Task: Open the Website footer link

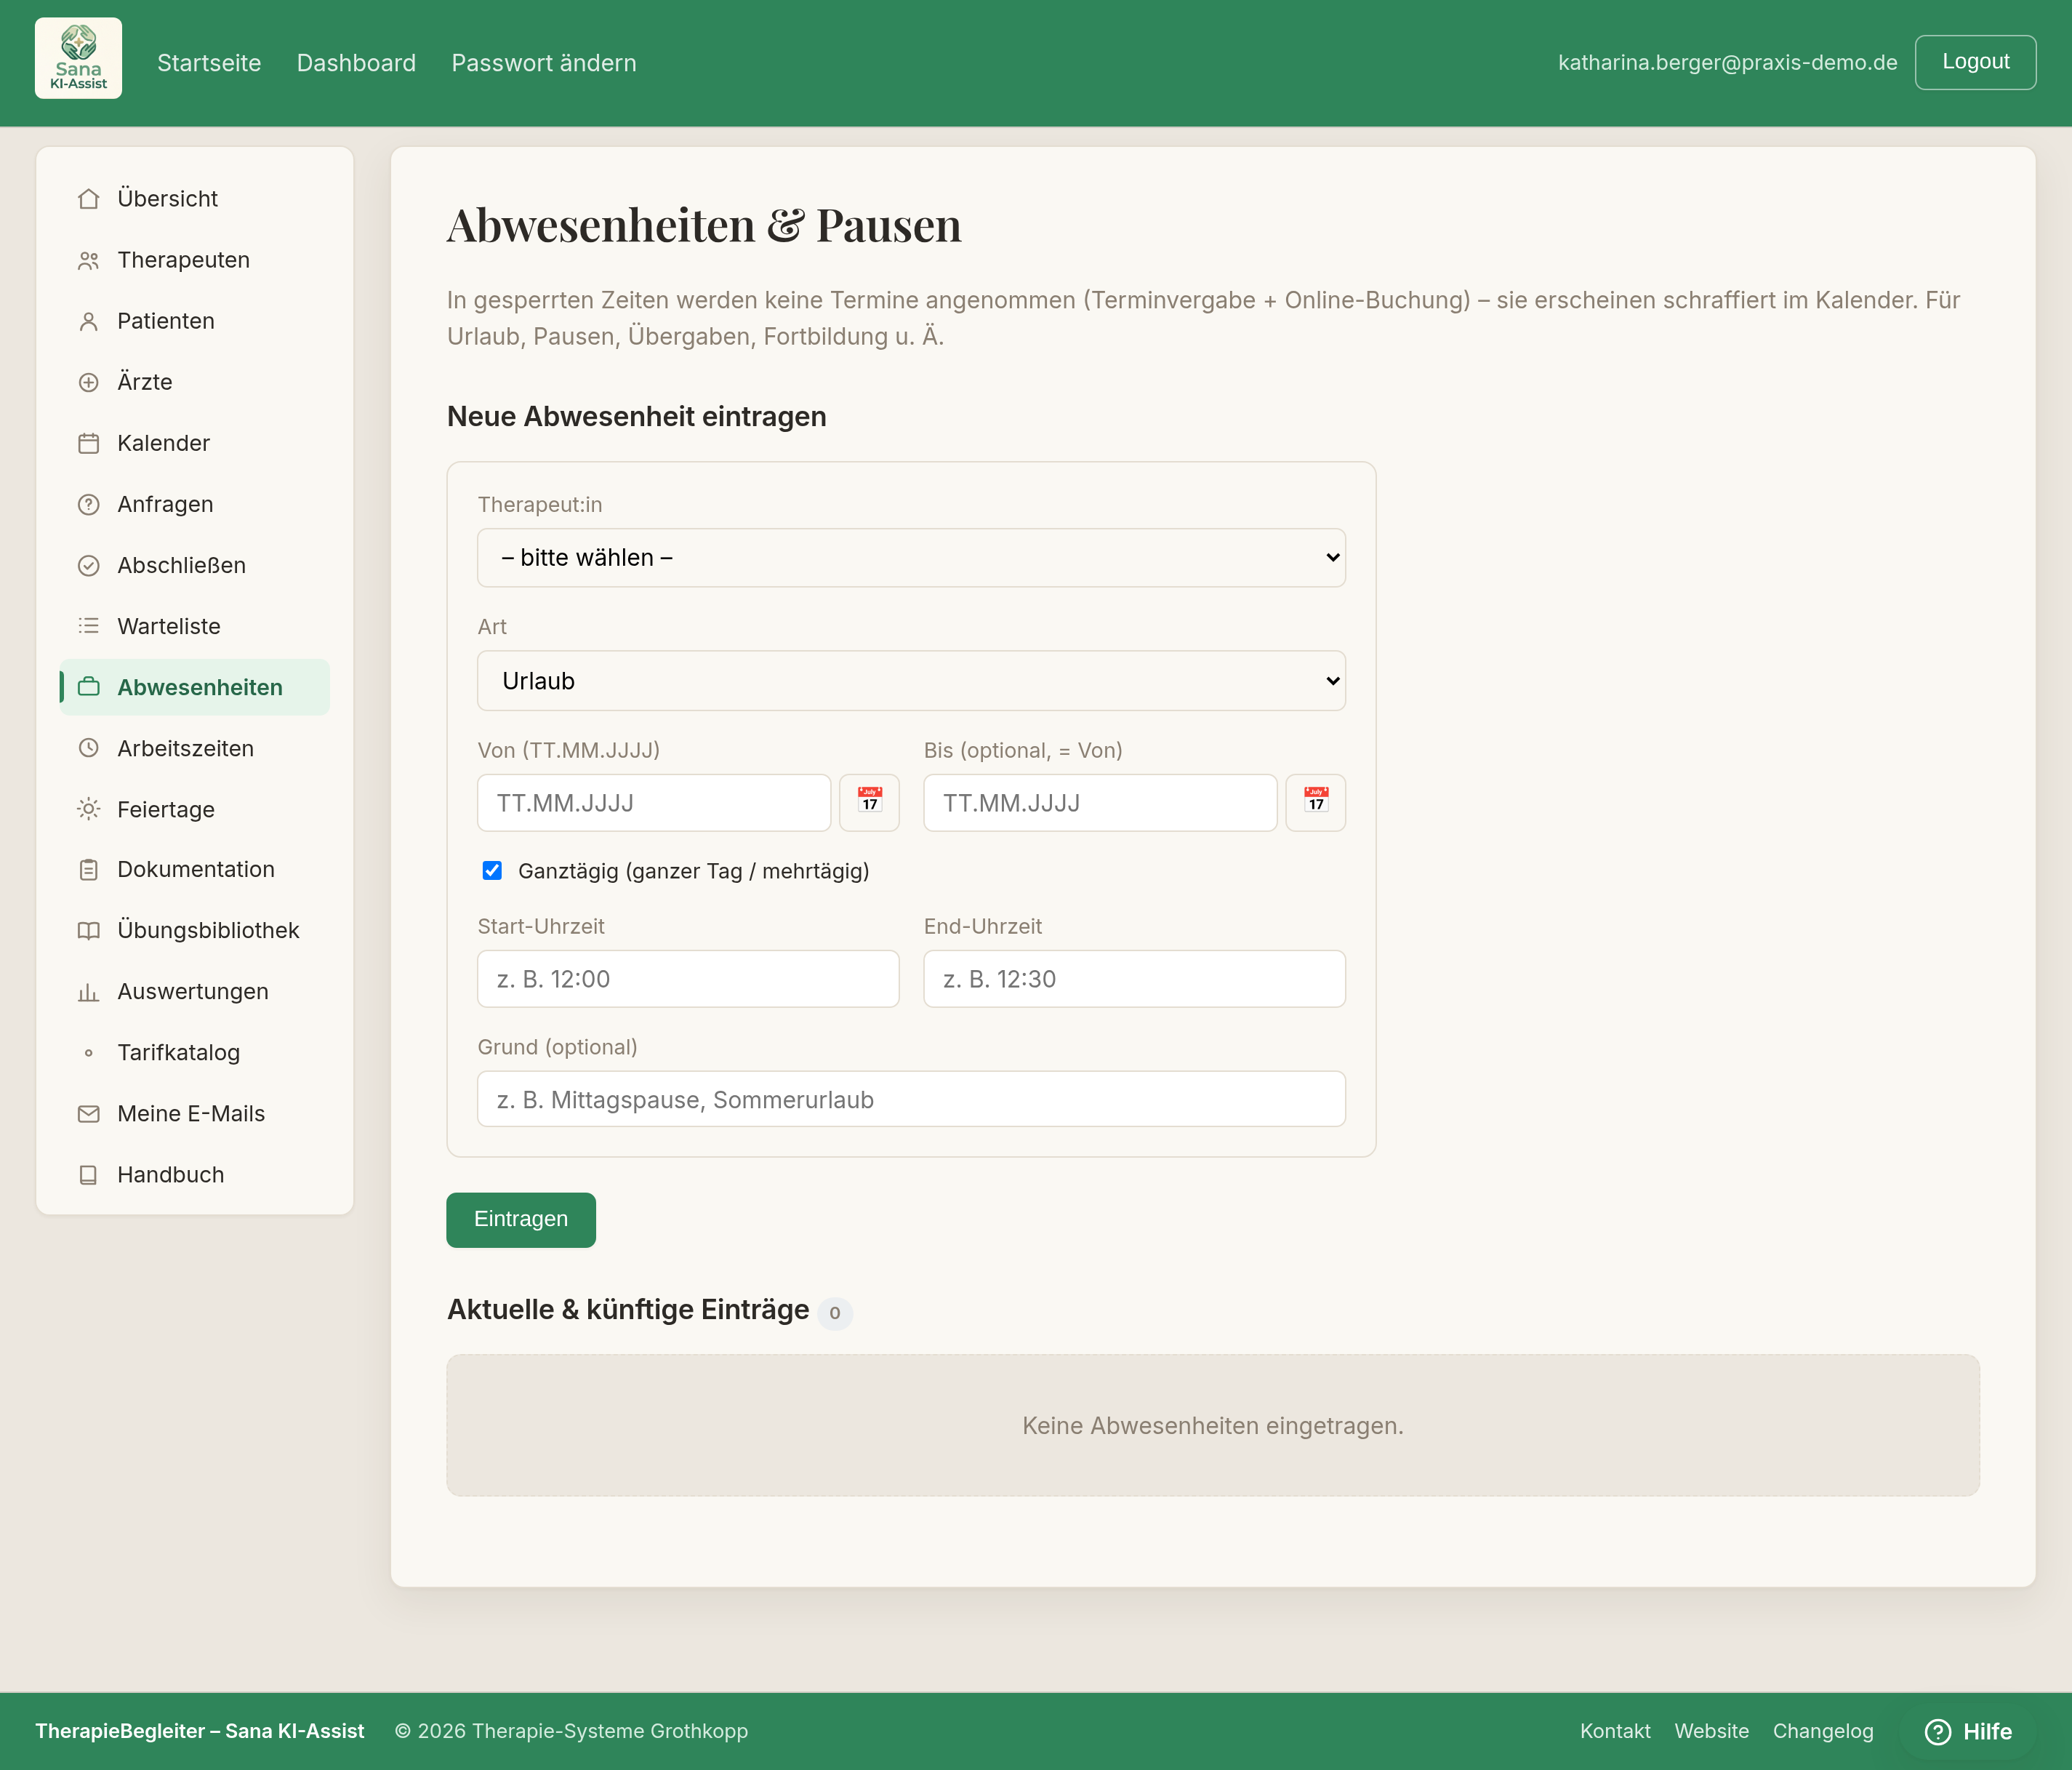Action: [1711, 1731]
